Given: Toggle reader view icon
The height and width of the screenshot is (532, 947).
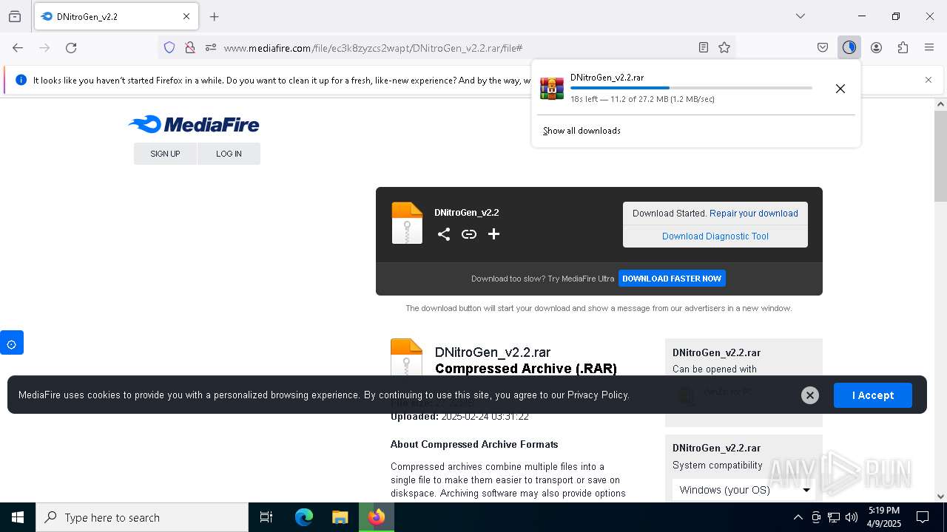Looking at the screenshot, I should pos(704,47).
